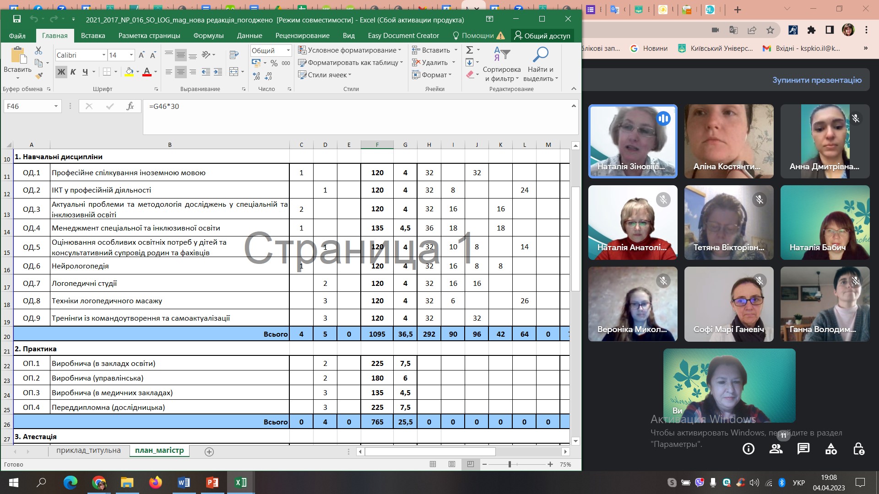
Task: Toggle Bold formatting button
Action: pos(61,72)
